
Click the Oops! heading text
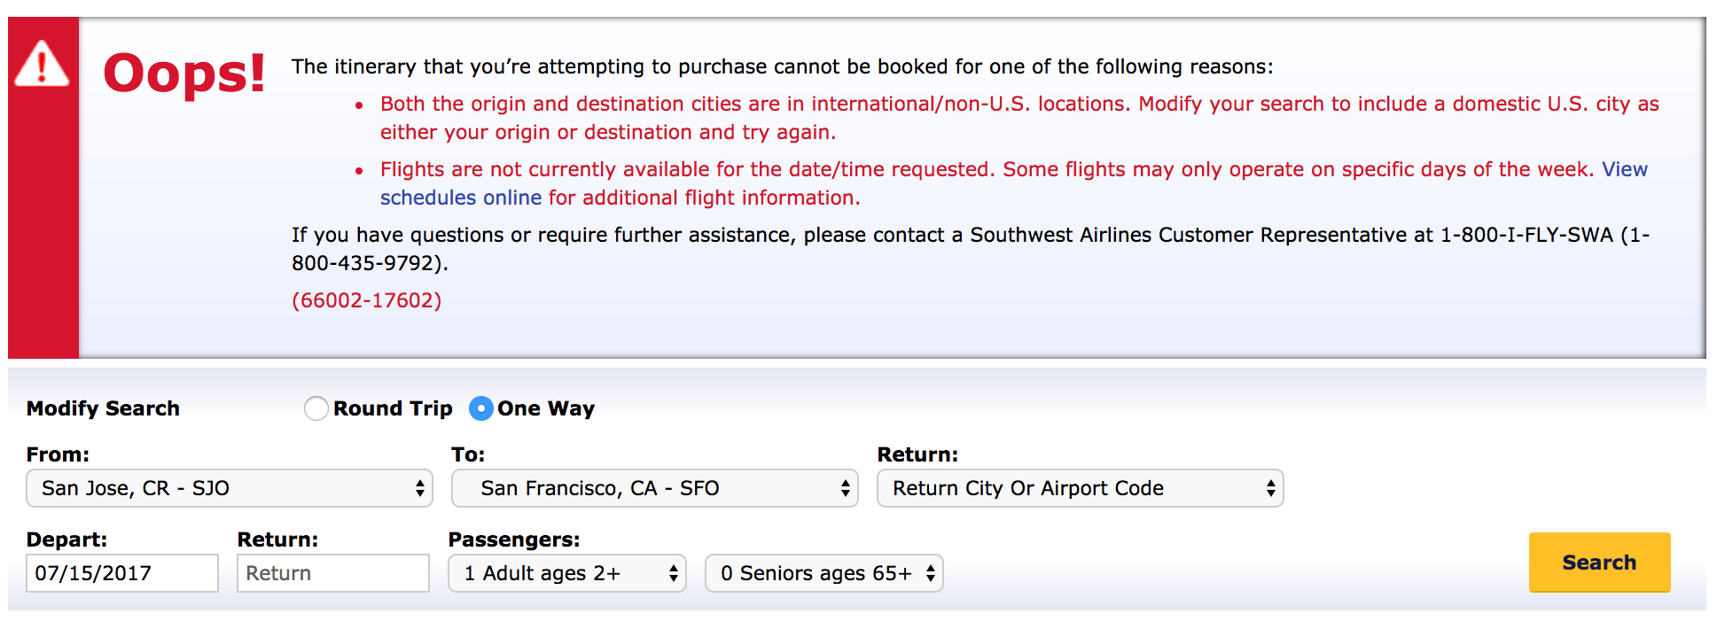click(184, 73)
